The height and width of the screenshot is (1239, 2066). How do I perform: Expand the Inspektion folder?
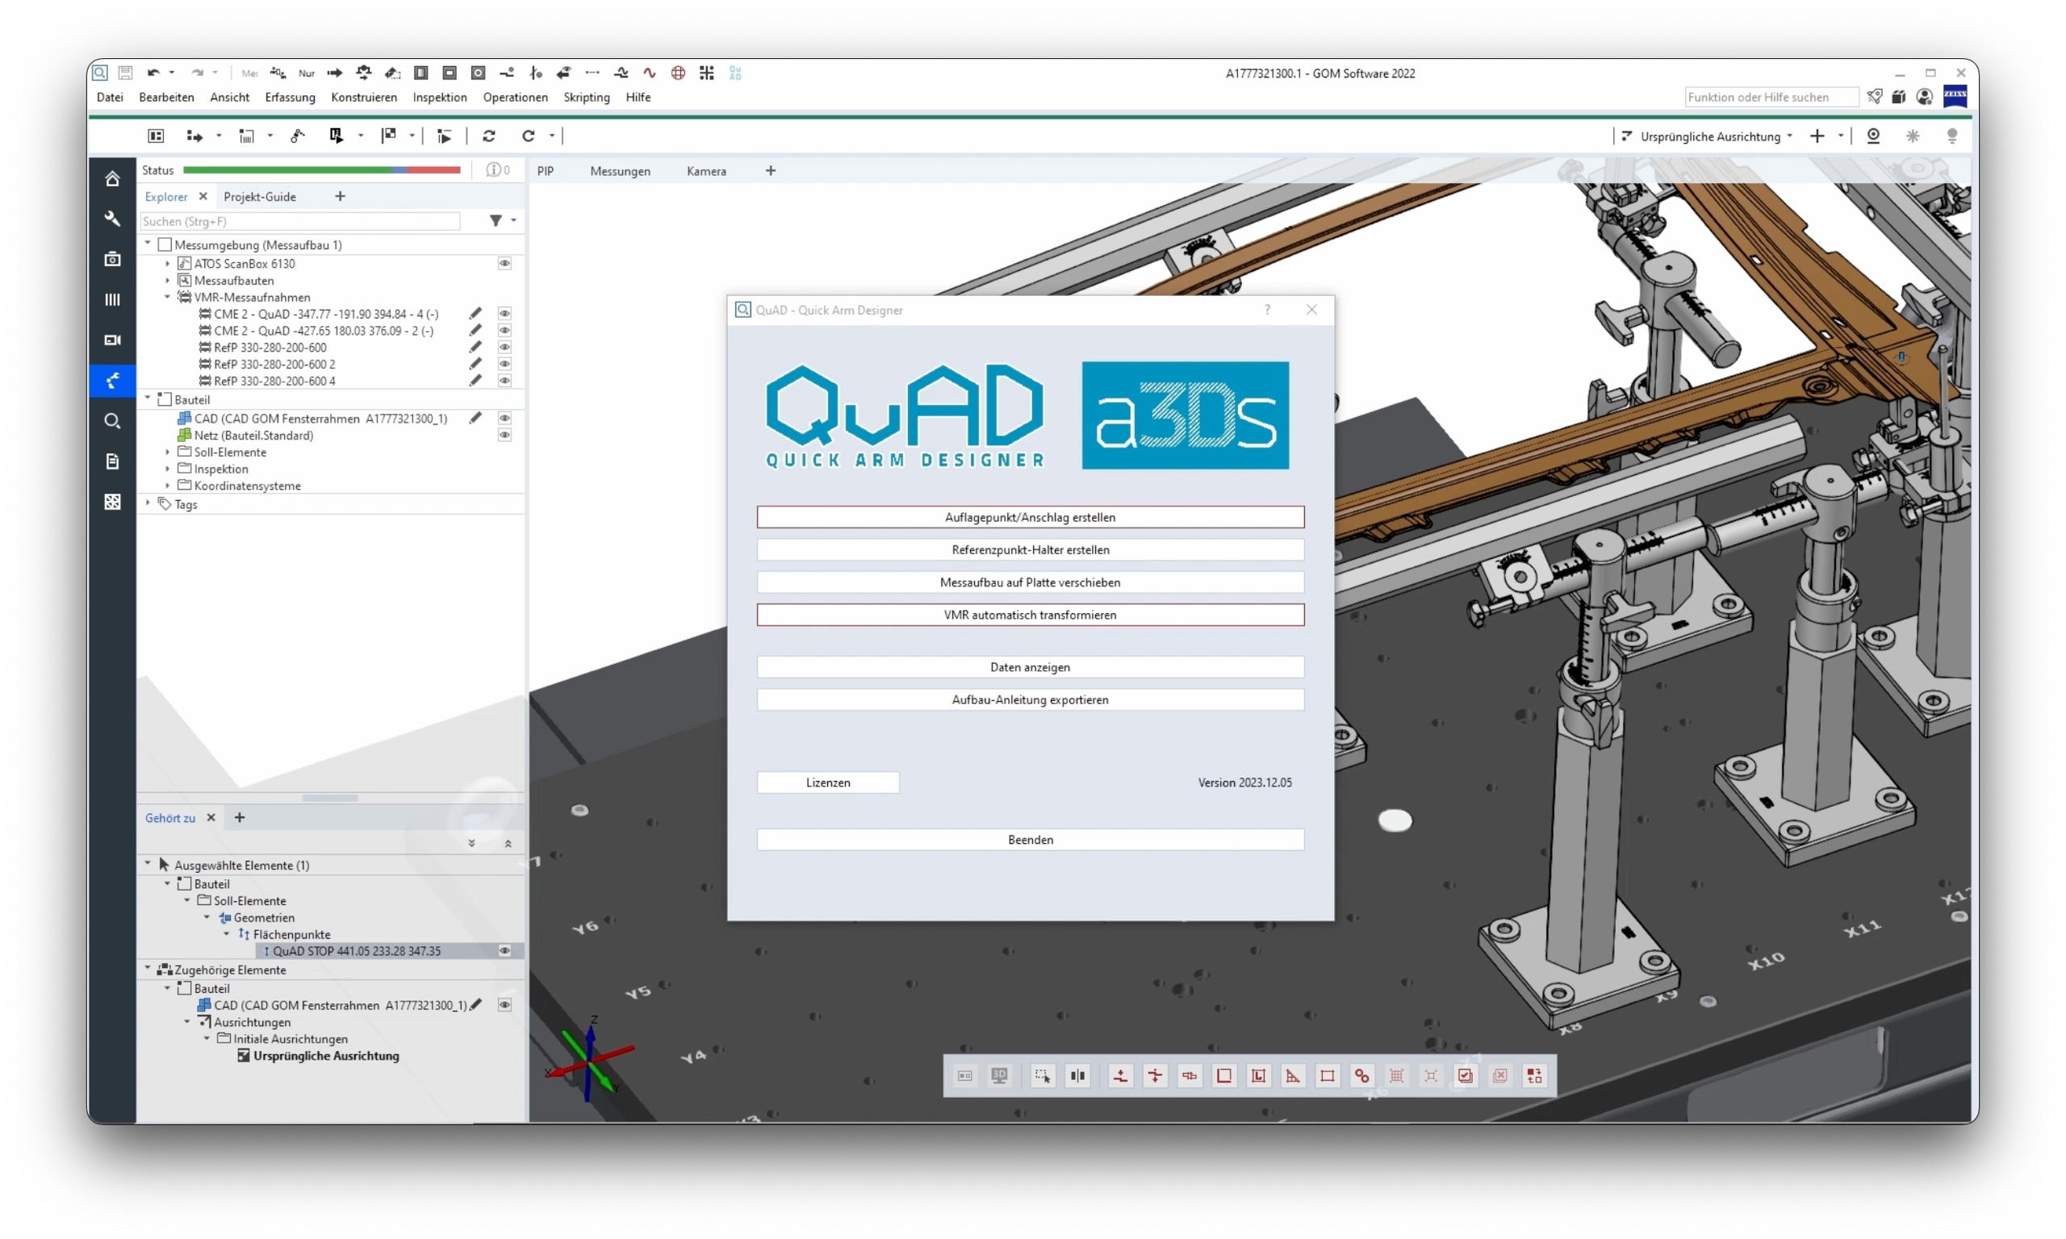(x=168, y=468)
